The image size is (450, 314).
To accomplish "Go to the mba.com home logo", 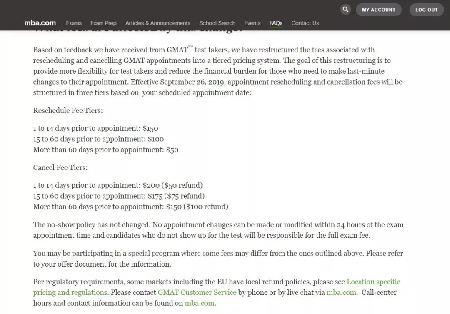I will [40, 23].
